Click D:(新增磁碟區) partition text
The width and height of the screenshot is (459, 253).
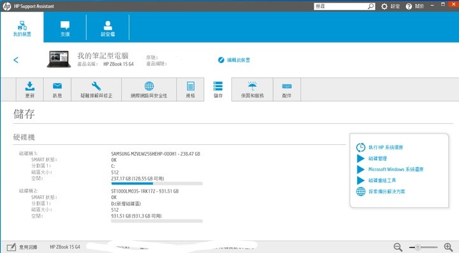click(126, 203)
